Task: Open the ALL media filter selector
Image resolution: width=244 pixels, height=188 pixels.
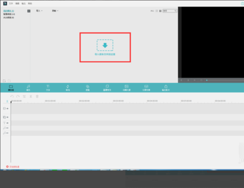Action: (152, 11)
